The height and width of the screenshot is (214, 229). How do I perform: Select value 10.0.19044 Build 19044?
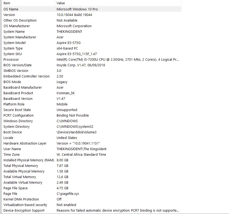point(74,15)
